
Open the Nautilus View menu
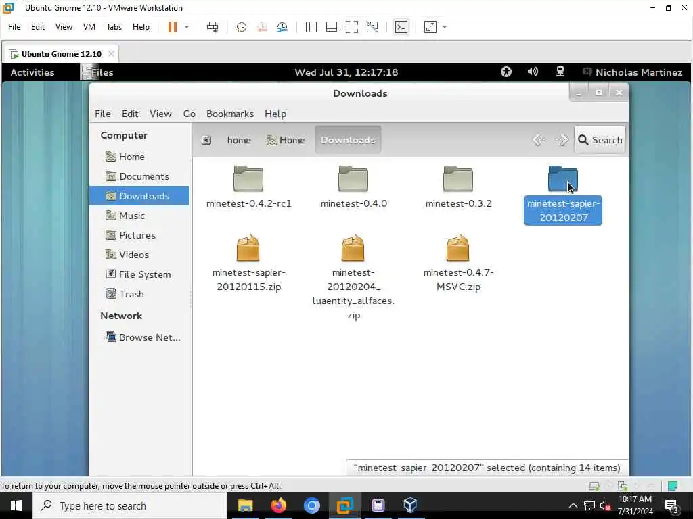[x=160, y=114]
